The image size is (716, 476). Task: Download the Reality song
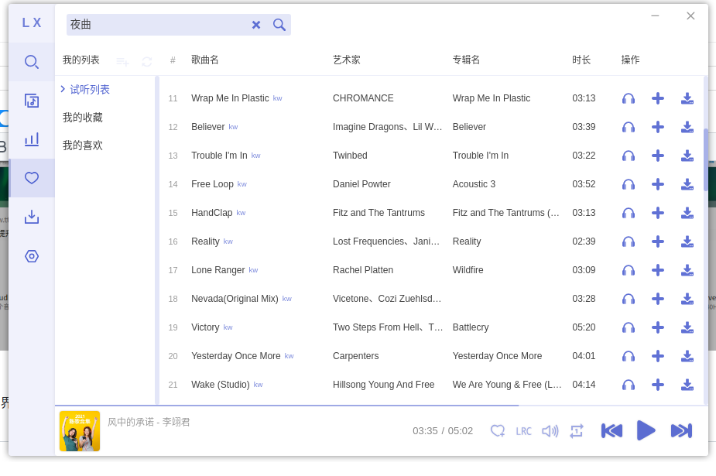point(687,241)
